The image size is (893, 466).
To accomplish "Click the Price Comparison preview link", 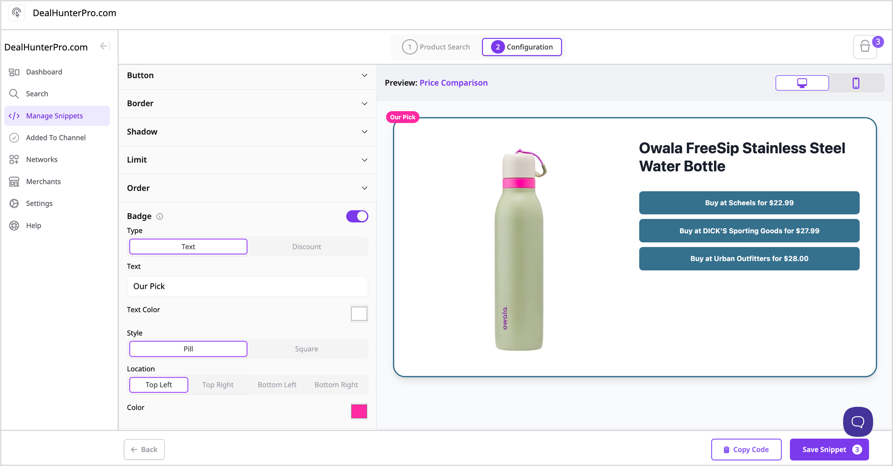I will click(x=454, y=83).
